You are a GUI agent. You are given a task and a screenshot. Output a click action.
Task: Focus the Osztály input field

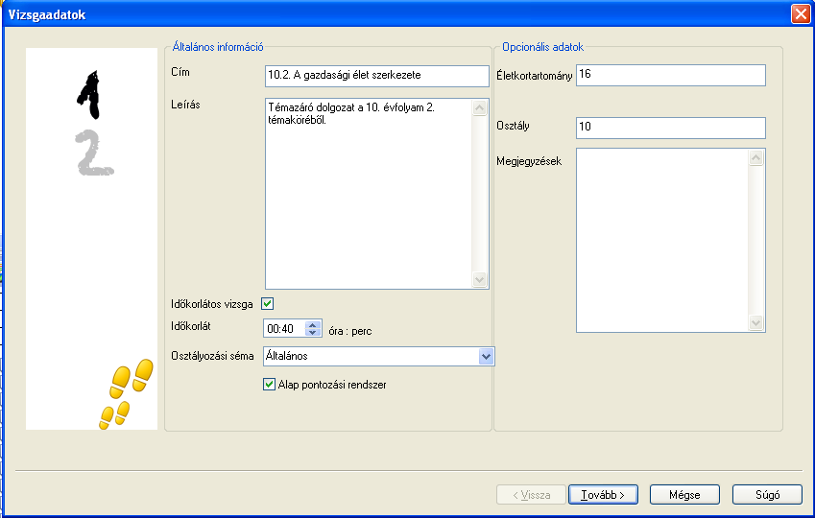[670, 128]
